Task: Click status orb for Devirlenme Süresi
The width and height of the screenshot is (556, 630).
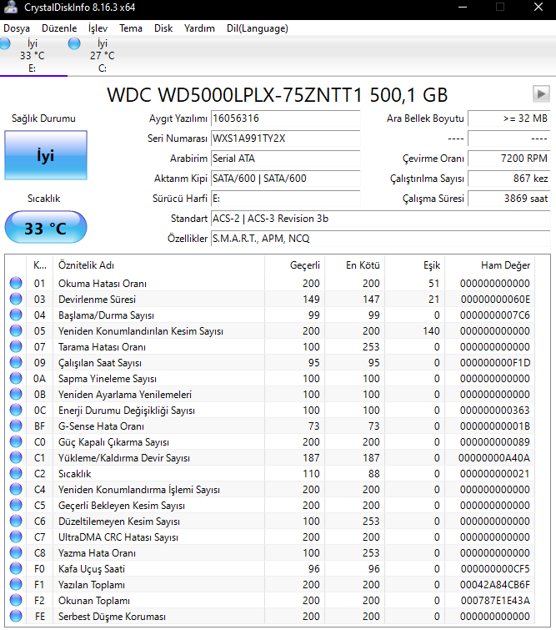Action: click(x=16, y=299)
